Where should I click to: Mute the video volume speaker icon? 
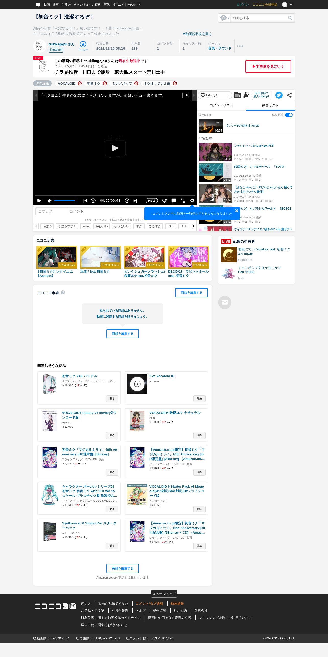coord(50,201)
